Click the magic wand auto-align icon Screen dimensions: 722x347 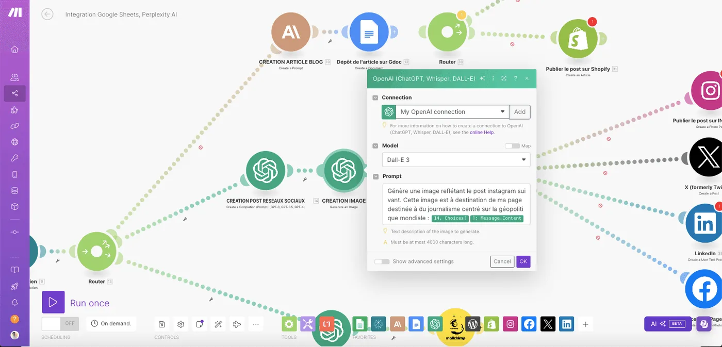coord(218,324)
